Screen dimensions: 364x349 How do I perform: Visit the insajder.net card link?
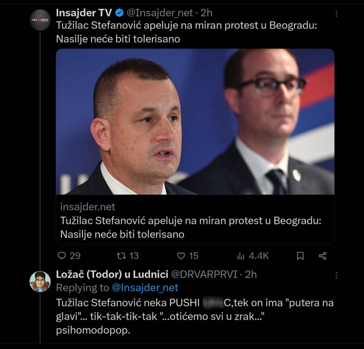pos(88,207)
